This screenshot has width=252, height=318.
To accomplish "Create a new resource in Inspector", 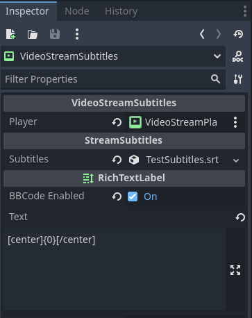I will pos(10,34).
